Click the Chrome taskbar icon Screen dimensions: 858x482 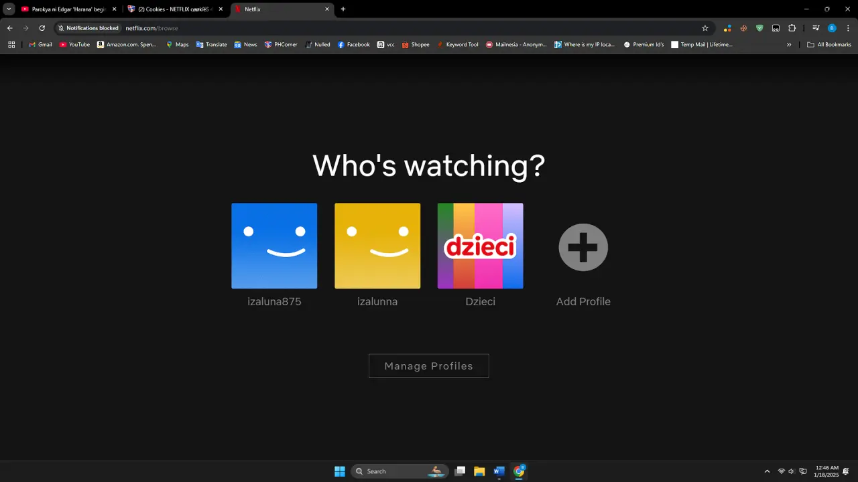click(x=519, y=471)
